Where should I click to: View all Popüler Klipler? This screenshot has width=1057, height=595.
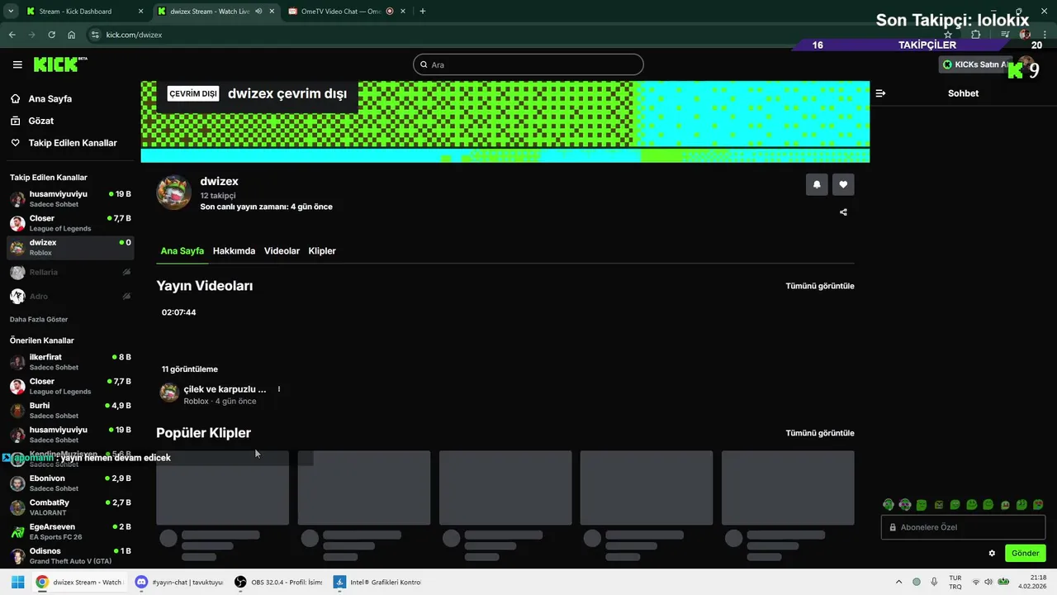point(820,433)
